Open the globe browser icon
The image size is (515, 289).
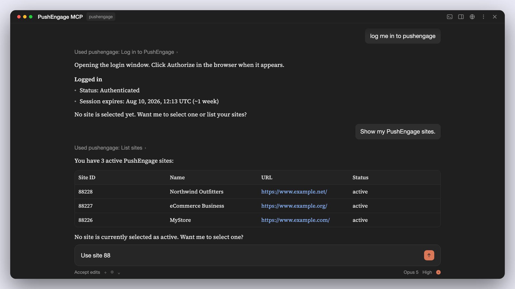click(x=472, y=17)
